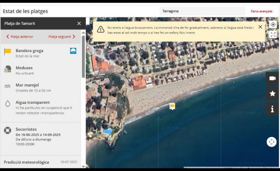This screenshot has width=280, height=171.
Task: Click 'De 16-06-2025 a 14-09-2025' text
Action: 38,135
